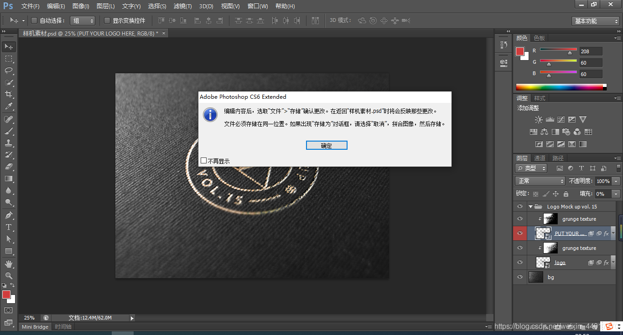Select the Clone Stamp tool
This screenshot has height=335, width=623.
pyautogui.click(x=9, y=143)
